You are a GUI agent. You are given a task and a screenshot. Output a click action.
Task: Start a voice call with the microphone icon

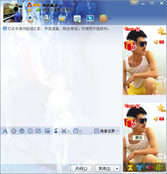tap(46, 18)
